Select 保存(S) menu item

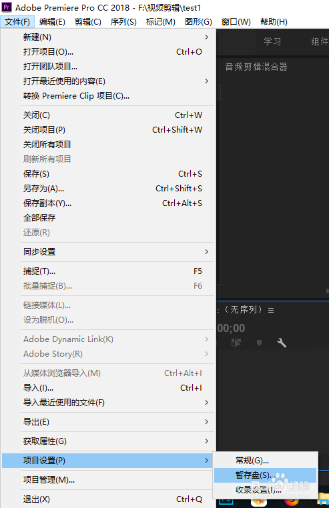[x=109, y=174]
